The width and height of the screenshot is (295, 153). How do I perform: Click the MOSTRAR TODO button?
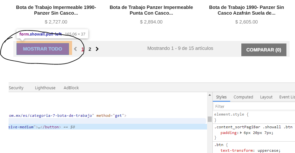(x=43, y=49)
